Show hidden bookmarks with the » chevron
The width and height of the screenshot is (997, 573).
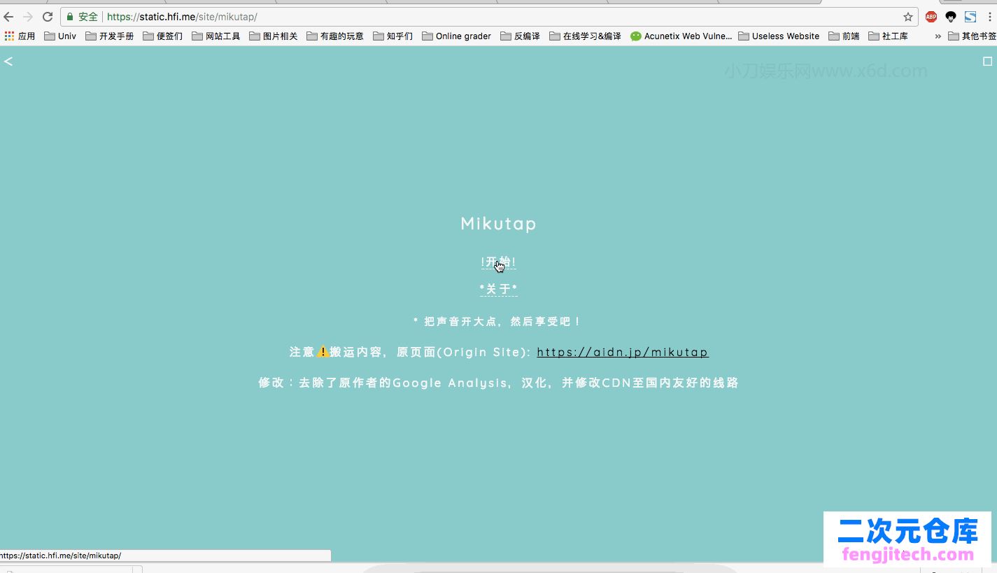[x=938, y=36]
